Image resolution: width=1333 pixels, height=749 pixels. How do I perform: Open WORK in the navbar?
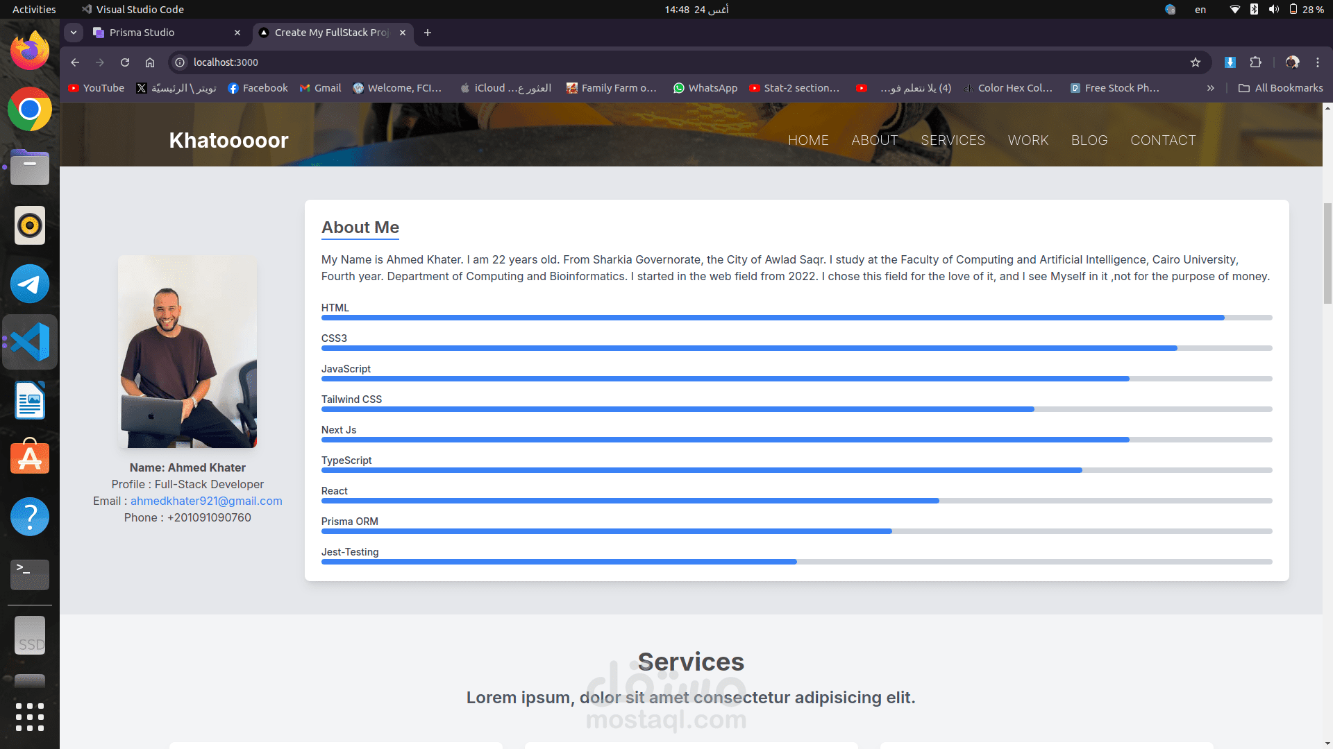click(1028, 140)
